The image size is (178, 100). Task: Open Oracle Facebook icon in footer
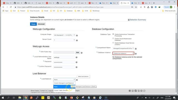pyautogui.click(x=130, y=91)
